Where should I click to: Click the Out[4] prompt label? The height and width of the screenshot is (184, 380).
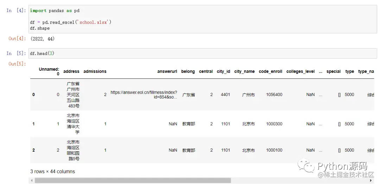coord(17,39)
